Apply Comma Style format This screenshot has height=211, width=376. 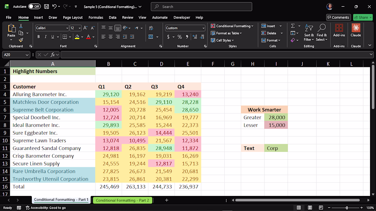[187, 37]
